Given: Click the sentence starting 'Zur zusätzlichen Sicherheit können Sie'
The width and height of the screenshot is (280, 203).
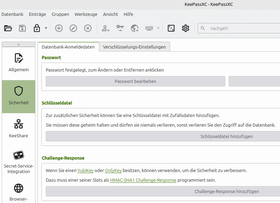Looking at the screenshot, I should (x=133, y=115).
